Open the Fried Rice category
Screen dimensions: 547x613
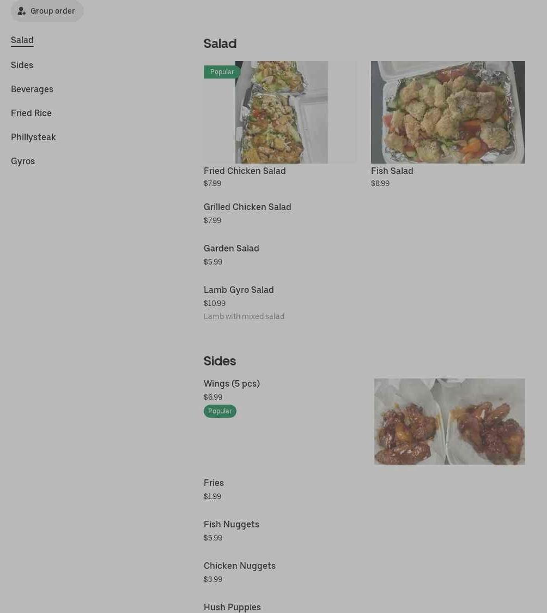31,113
